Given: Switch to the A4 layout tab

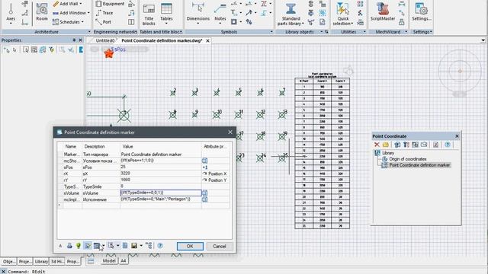Looking at the screenshot, I should [124, 260].
